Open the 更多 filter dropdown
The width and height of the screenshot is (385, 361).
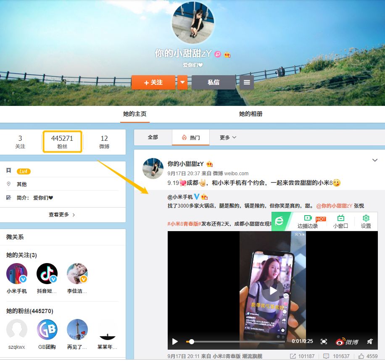click(x=228, y=137)
